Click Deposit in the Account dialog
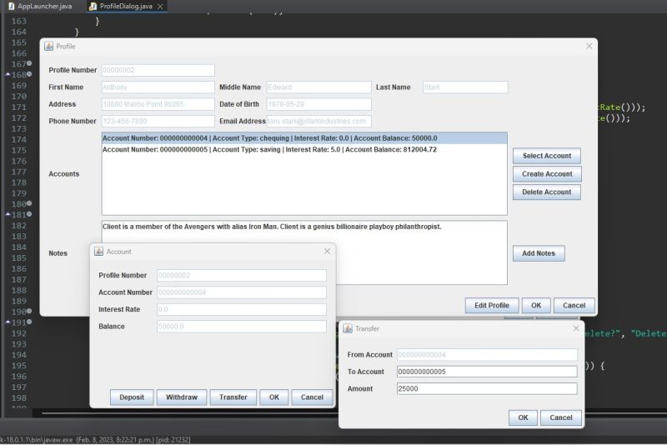Viewport: 667px width, 445px height. tap(132, 397)
